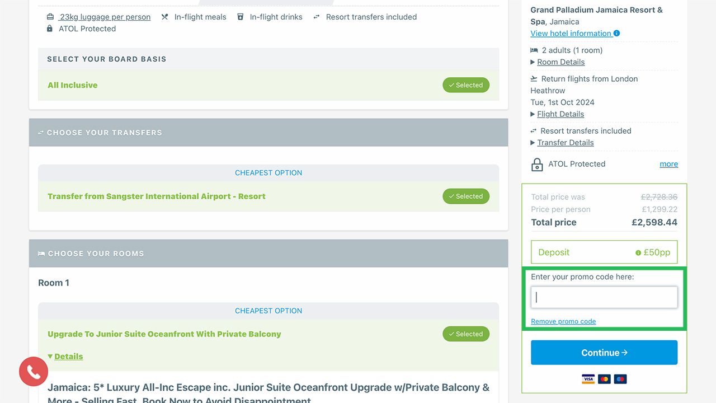Click the info icon next to View hotel information
The image size is (716, 403).
pyautogui.click(x=617, y=34)
